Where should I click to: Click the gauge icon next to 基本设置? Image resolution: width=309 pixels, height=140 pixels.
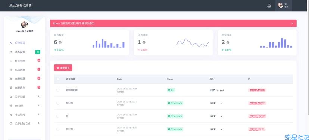[x=11, y=52]
